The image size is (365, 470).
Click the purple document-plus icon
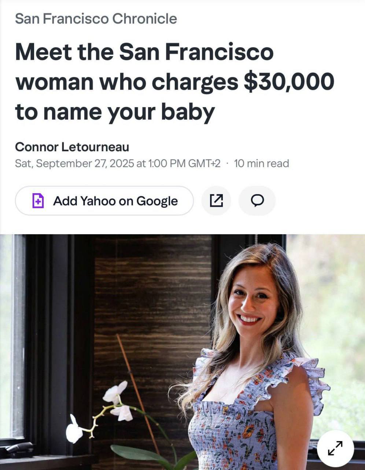(38, 201)
